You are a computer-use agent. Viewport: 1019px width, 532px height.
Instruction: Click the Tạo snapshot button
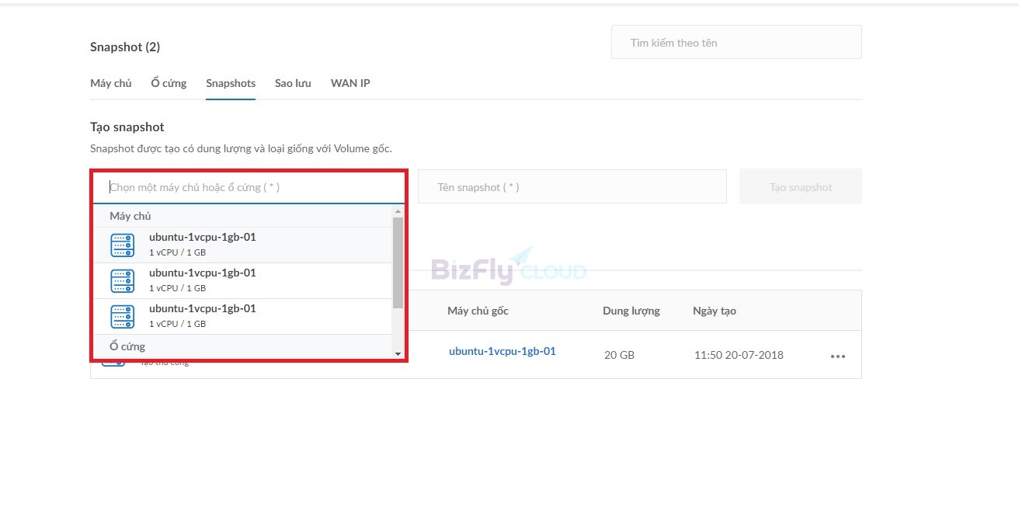click(x=801, y=187)
